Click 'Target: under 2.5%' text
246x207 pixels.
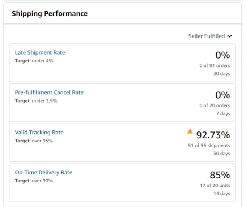(36, 101)
